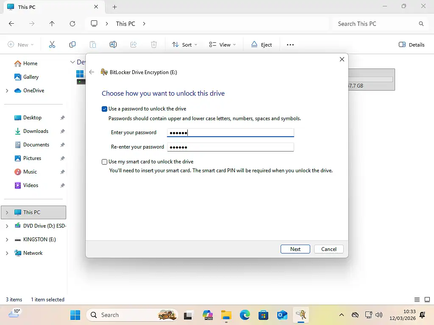Expand the Network tree item
434x325 pixels.
point(6,253)
